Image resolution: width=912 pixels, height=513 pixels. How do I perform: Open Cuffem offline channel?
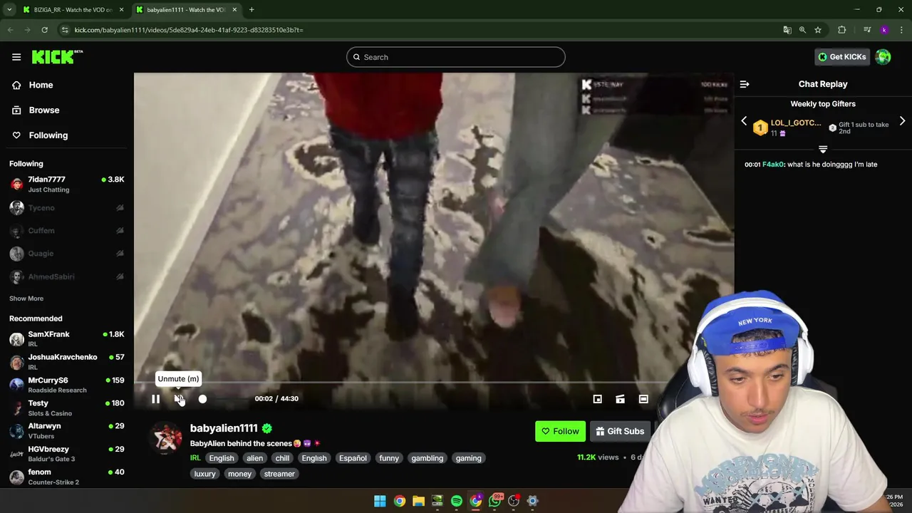[67, 230]
